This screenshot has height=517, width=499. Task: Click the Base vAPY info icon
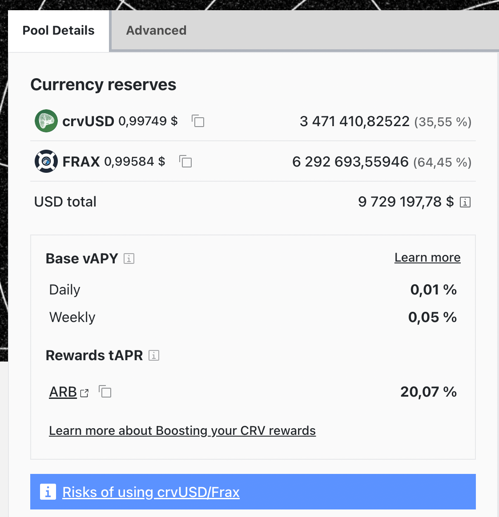(129, 258)
